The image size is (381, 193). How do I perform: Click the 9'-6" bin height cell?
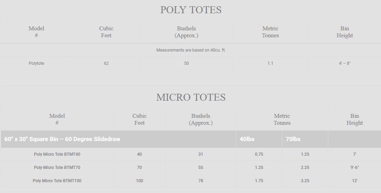pyautogui.click(x=354, y=167)
